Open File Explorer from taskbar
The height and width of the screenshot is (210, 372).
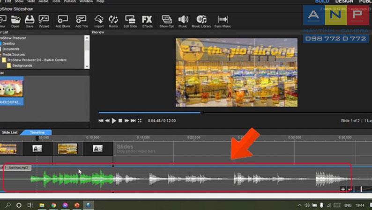[x=42, y=205]
